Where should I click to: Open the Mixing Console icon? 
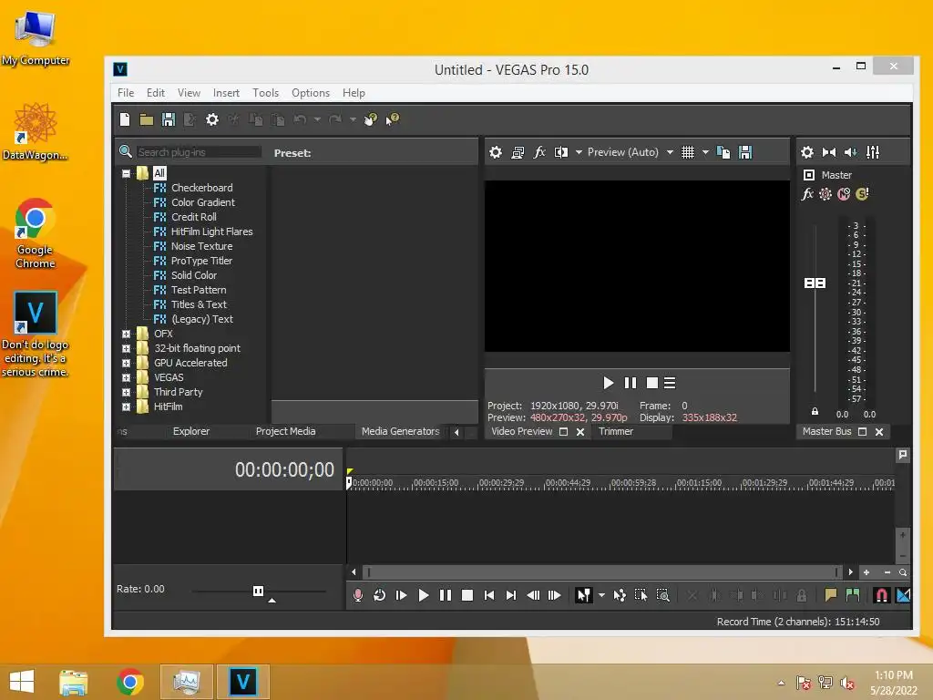click(x=873, y=152)
